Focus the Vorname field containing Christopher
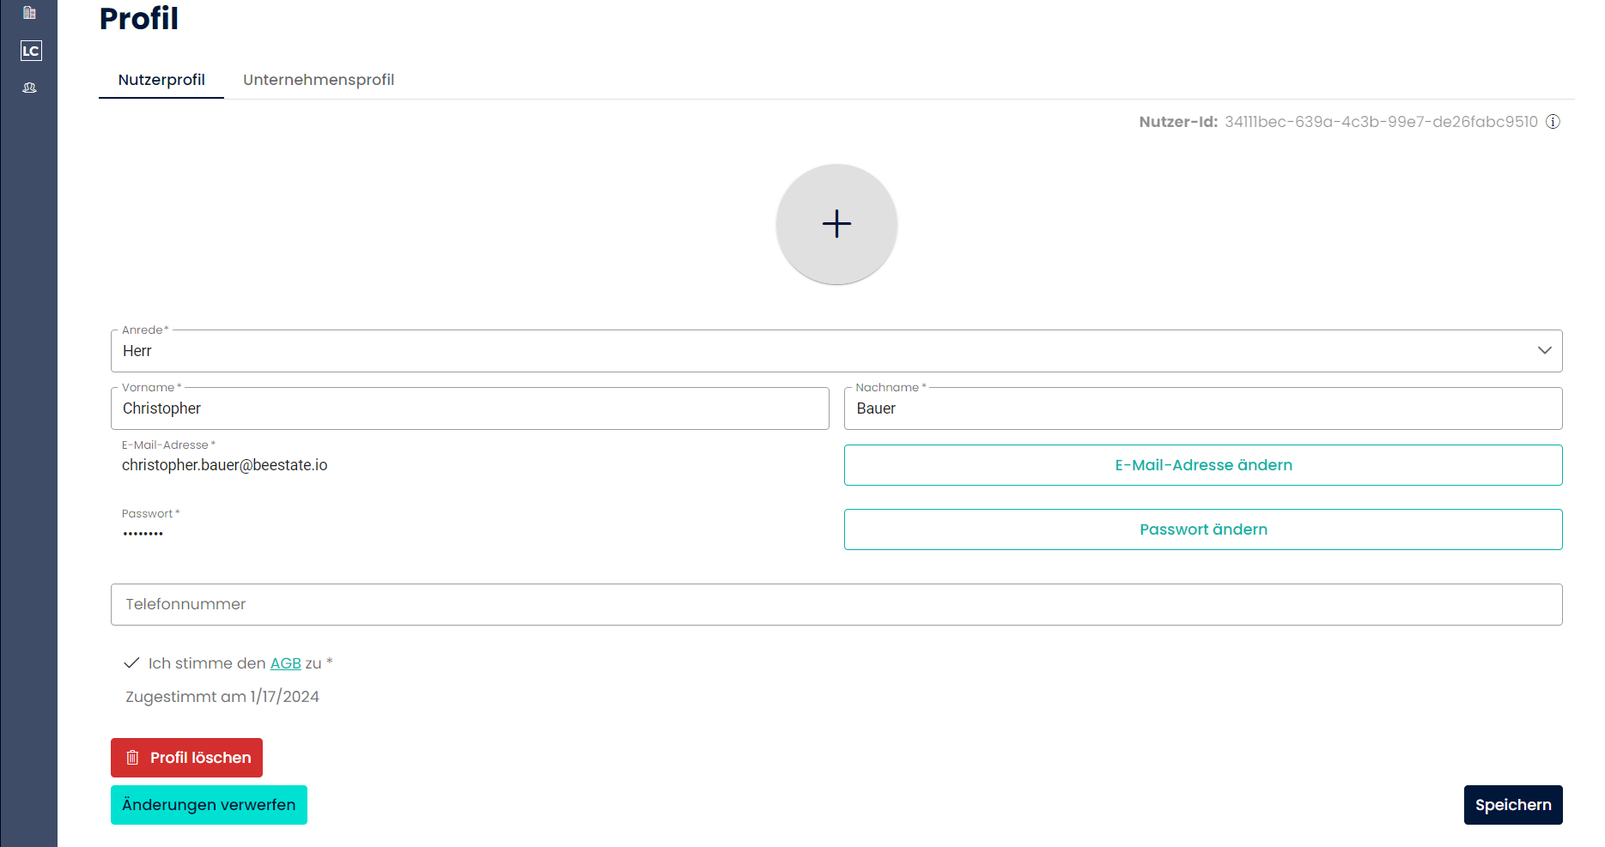The image size is (1605, 847). click(x=469, y=408)
